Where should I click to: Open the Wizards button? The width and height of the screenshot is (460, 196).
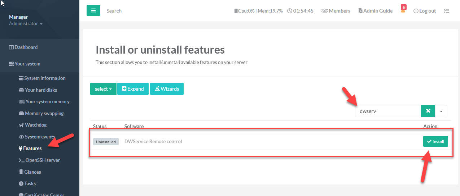click(167, 89)
